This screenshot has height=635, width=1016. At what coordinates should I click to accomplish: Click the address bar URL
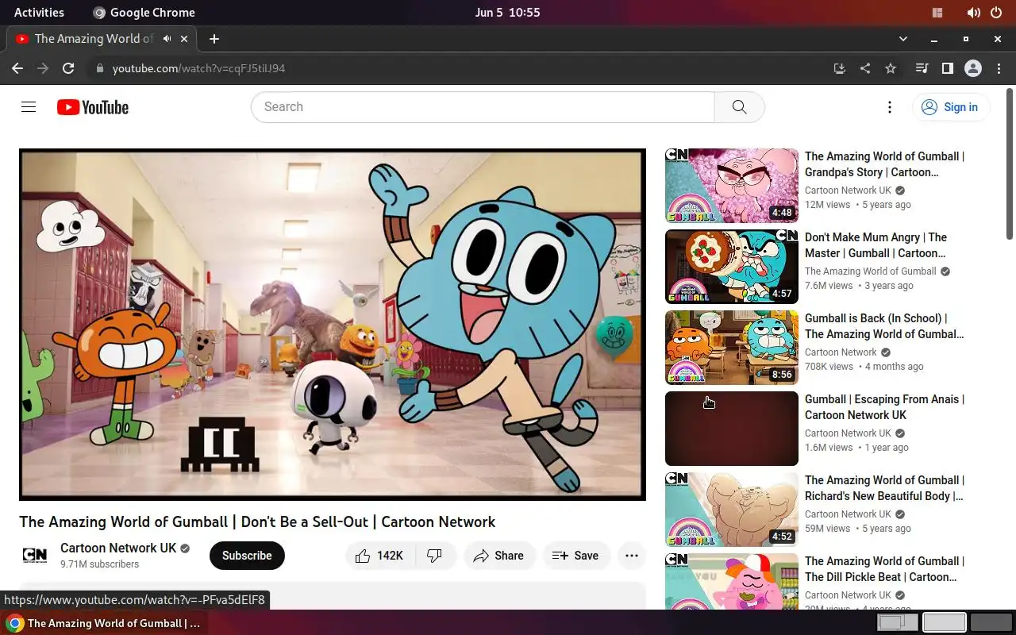198,68
